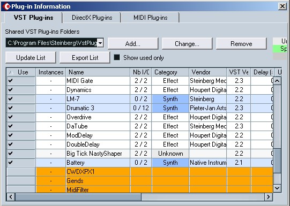Sort by the Vendor column header
The image size is (290, 206).
[208, 72]
